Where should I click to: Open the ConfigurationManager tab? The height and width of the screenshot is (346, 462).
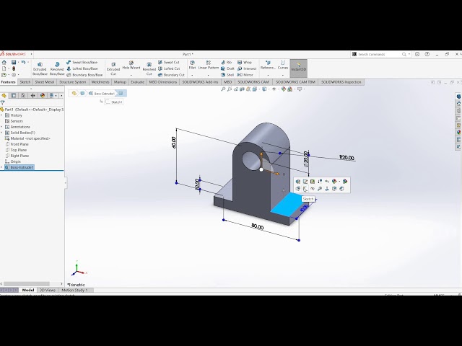[23, 96]
